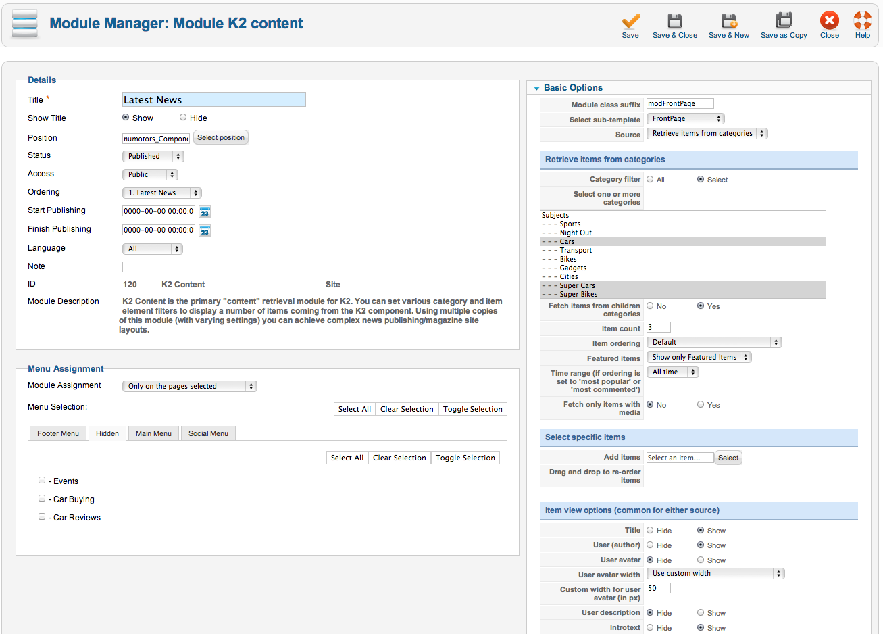The width and height of the screenshot is (883, 634).
Task: Open the Access dropdown set to Public
Action: click(x=150, y=174)
